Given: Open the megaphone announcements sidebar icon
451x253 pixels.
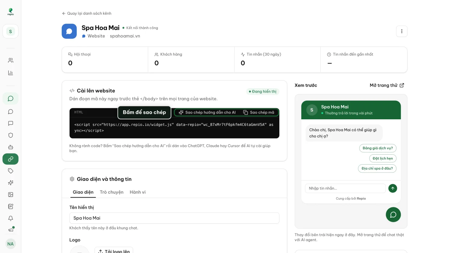Looking at the screenshot, I should tap(11, 230).
